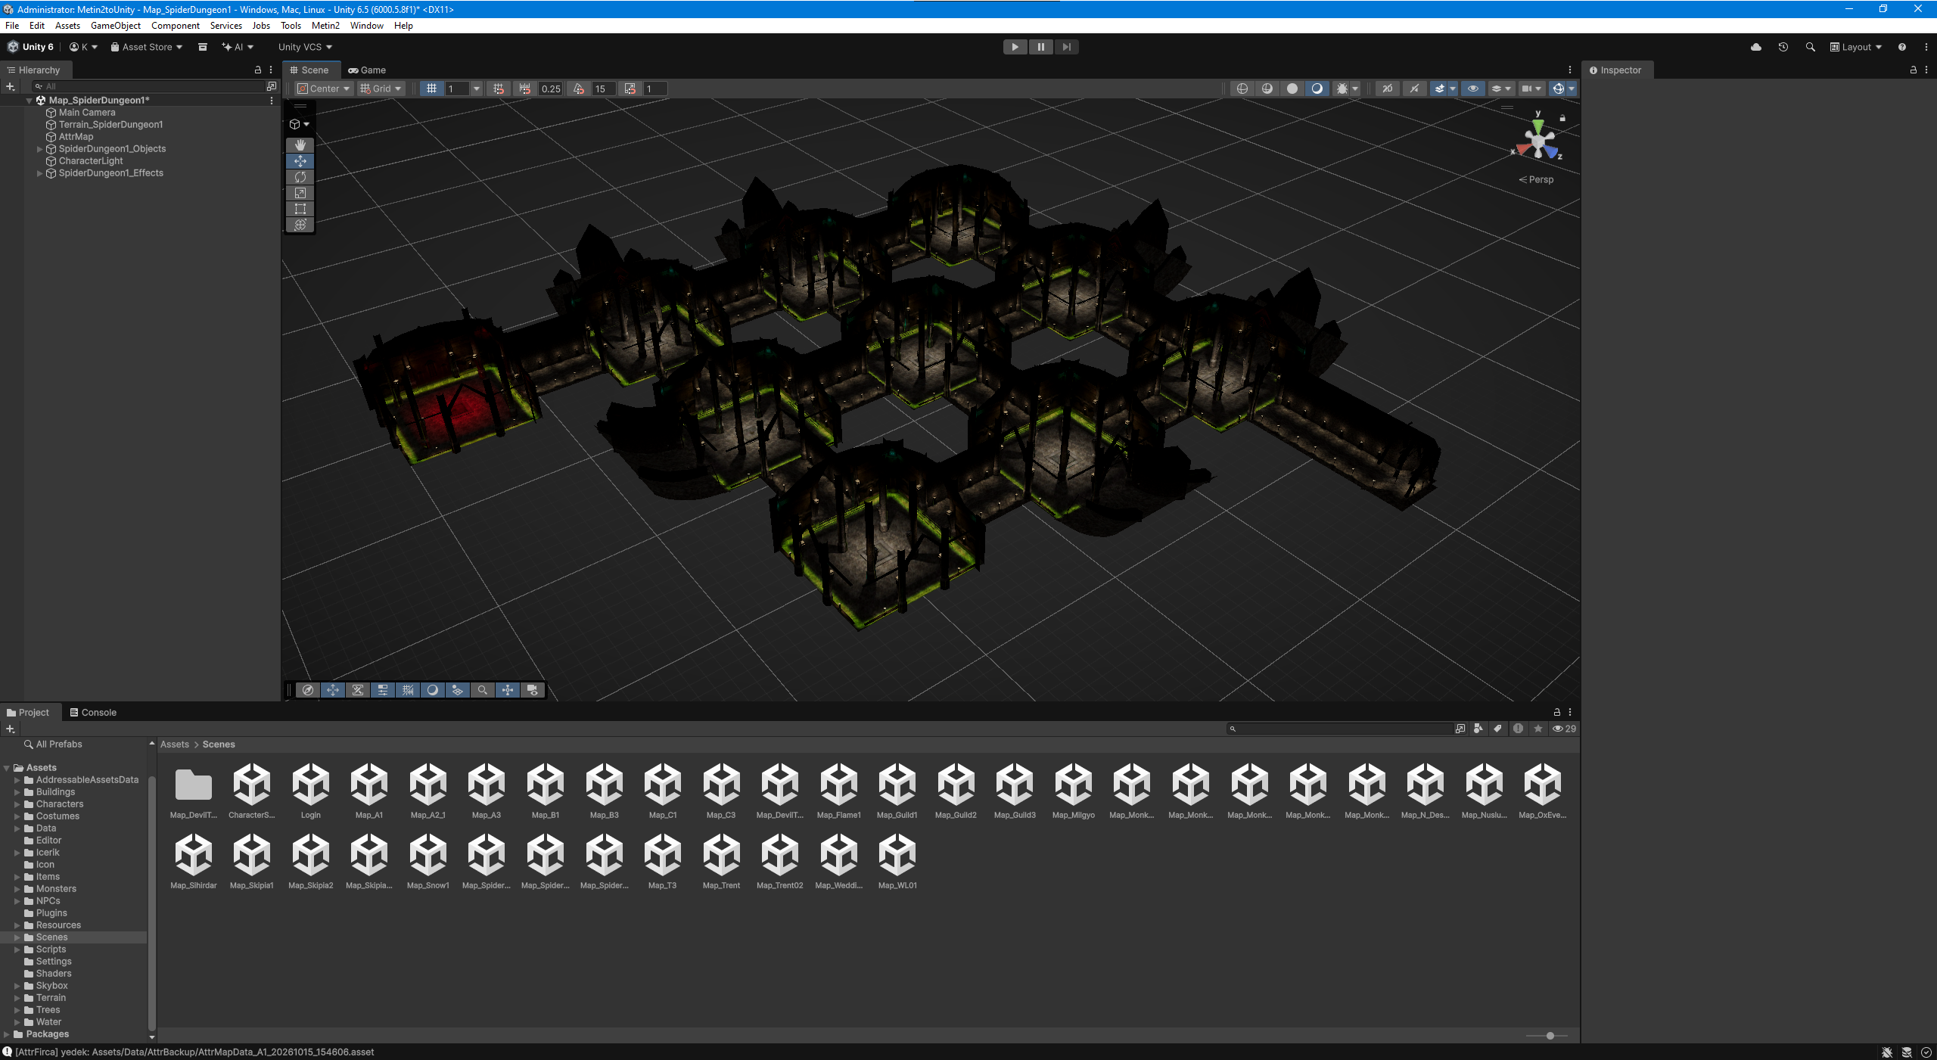1937x1060 pixels.
Task: Select the Move tool
Action: [300, 160]
